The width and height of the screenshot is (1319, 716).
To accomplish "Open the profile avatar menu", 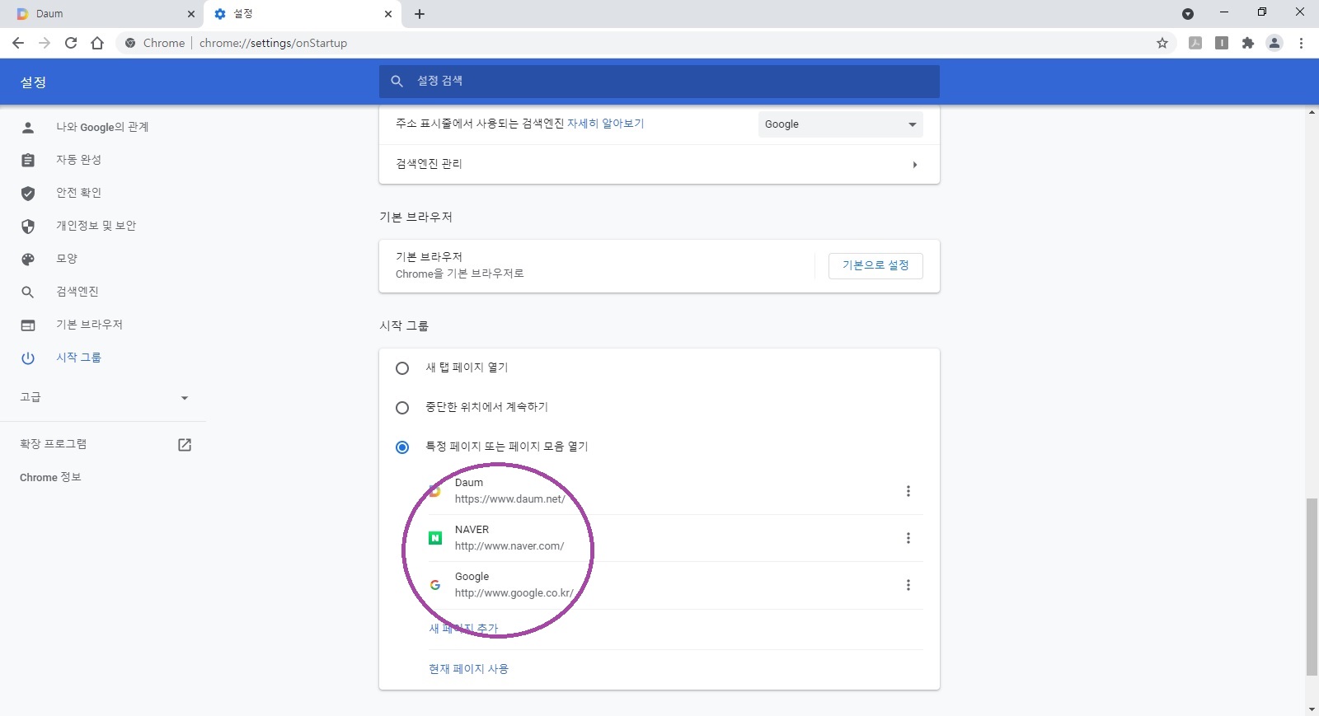I will pos(1274,43).
